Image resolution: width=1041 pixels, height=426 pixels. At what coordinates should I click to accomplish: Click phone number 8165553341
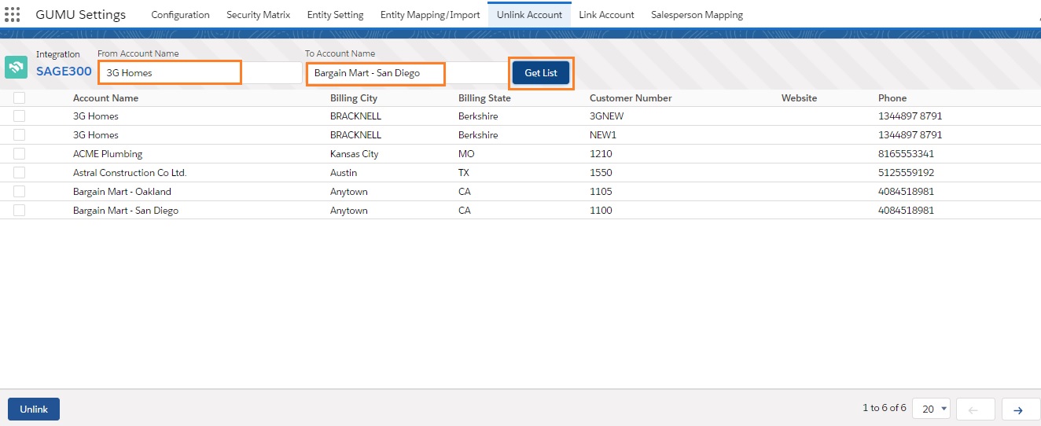(x=907, y=154)
